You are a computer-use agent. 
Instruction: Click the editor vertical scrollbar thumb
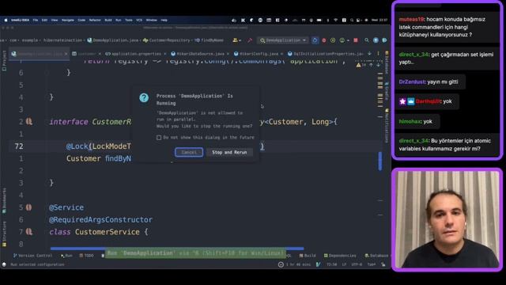[x=380, y=161]
